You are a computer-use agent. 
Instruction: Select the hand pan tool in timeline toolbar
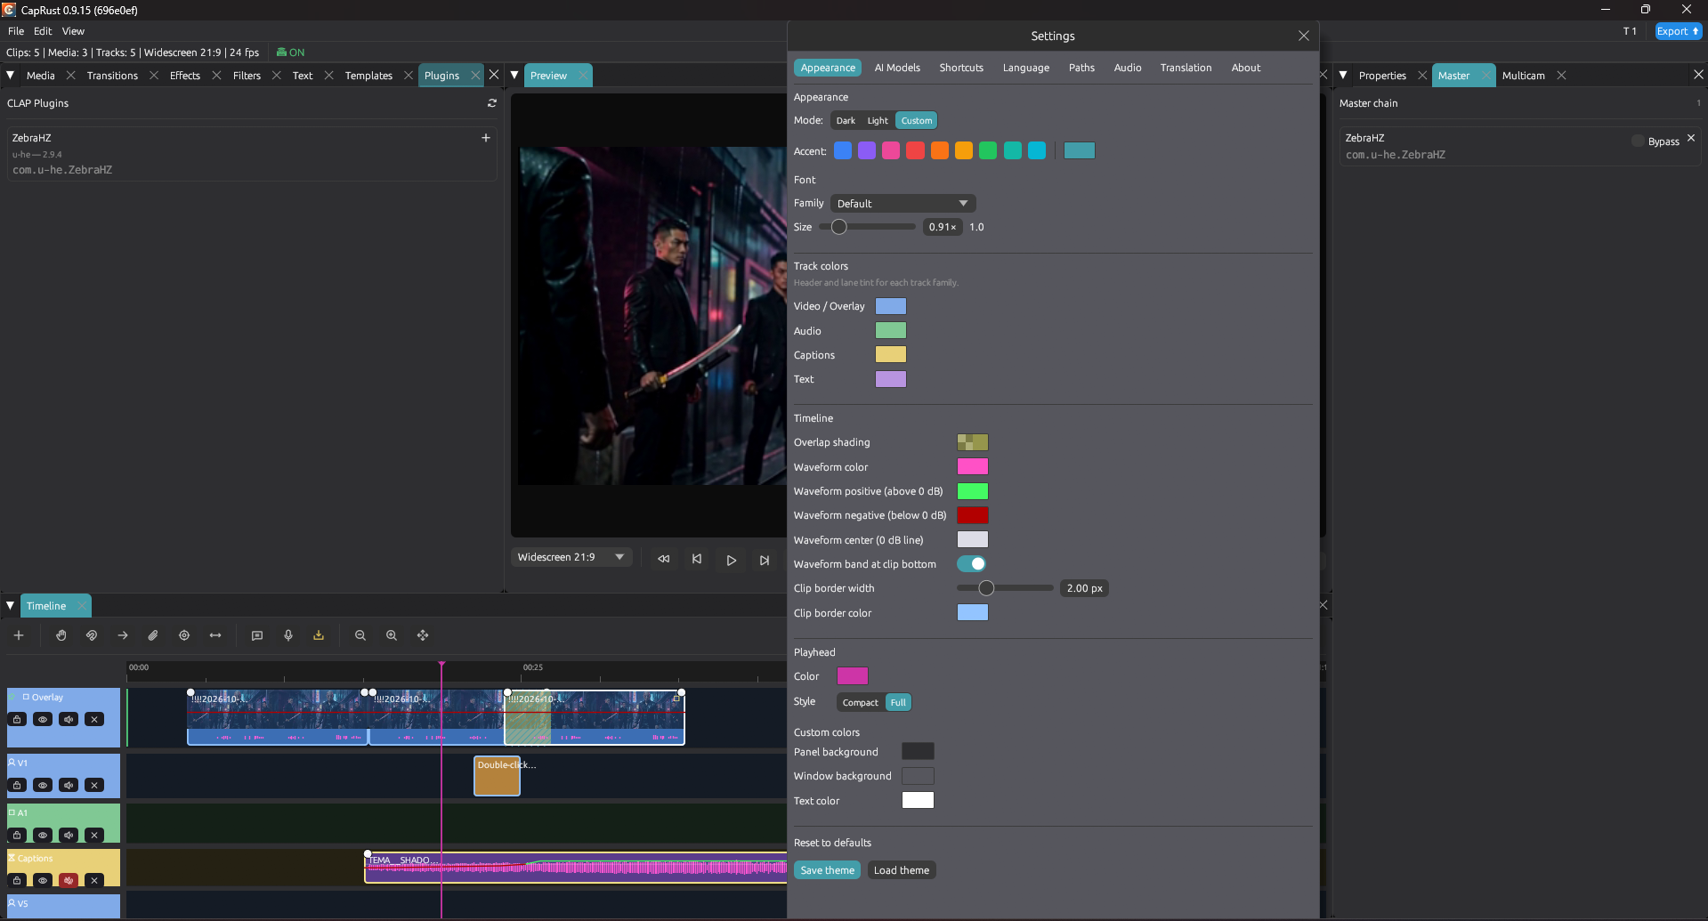click(x=61, y=635)
